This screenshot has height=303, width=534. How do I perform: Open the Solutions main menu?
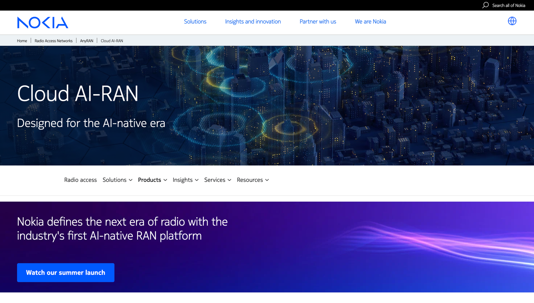[195, 21]
